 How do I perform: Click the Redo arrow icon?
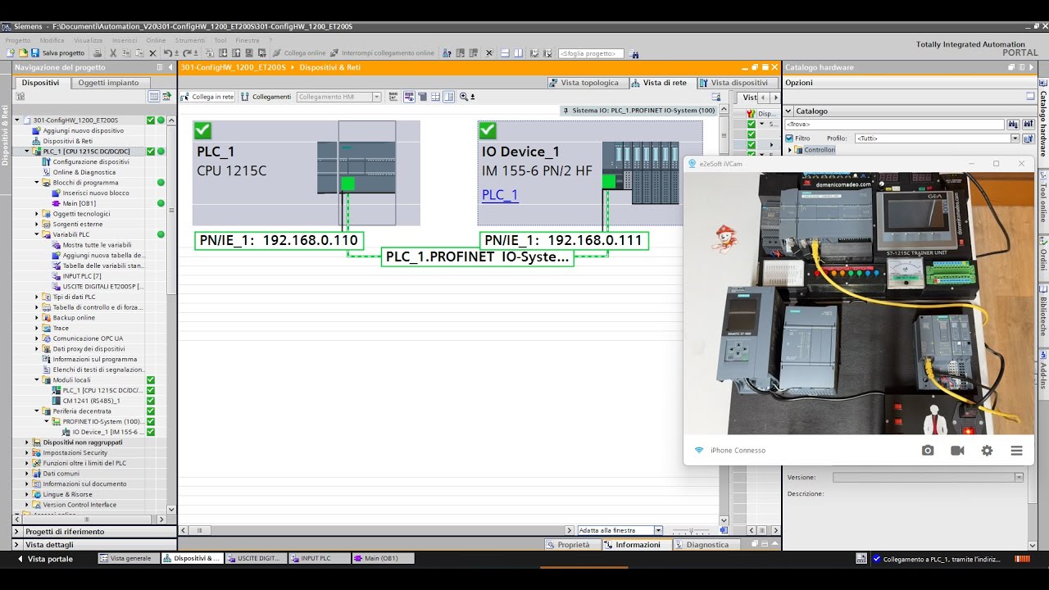185,53
